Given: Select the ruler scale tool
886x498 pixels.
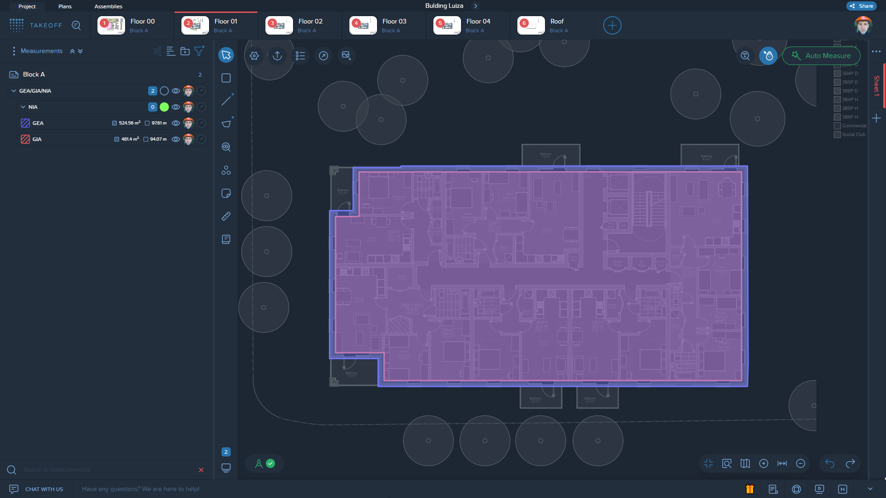Looking at the screenshot, I should pos(226,216).
